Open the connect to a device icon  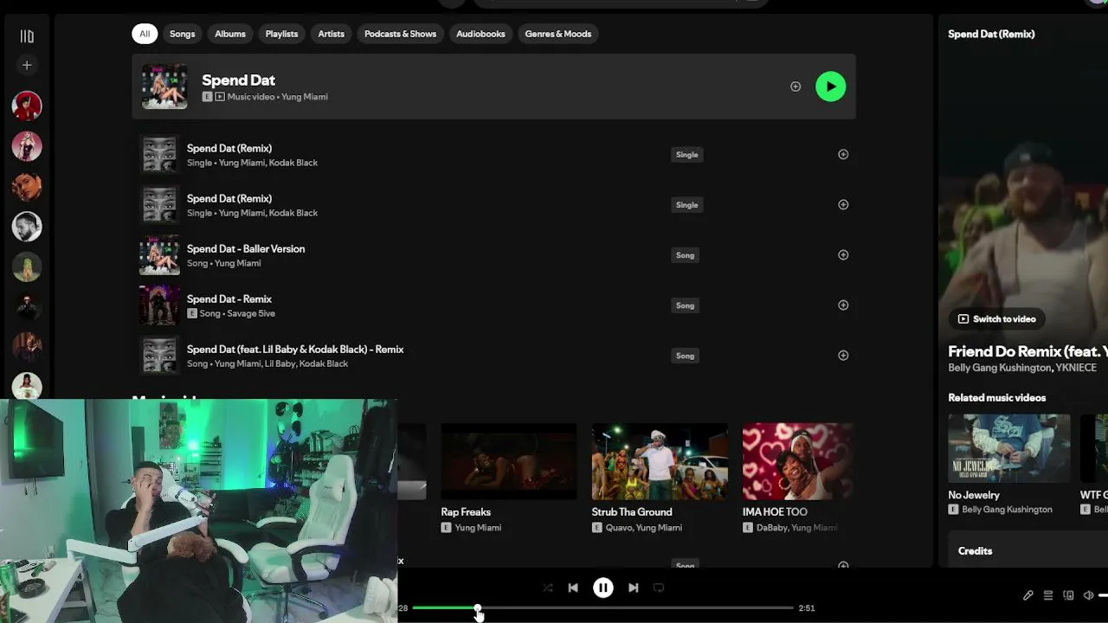pos(1068,595)
